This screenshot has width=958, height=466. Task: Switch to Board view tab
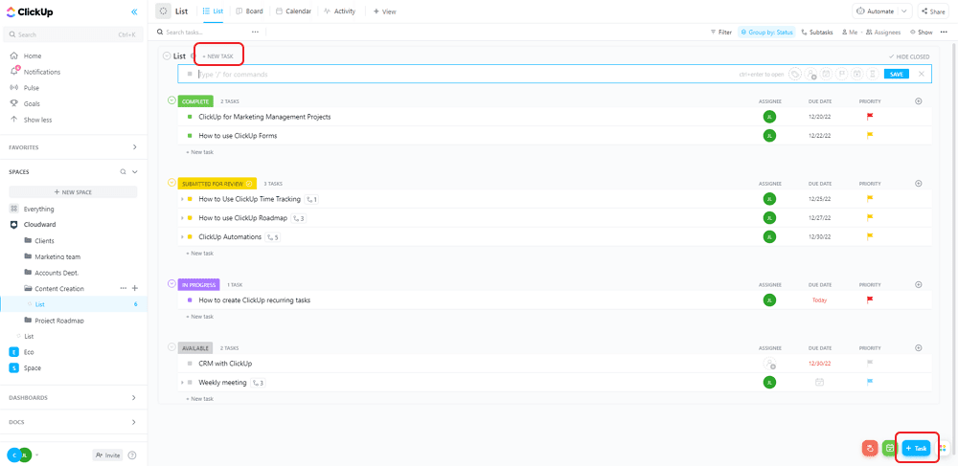pyautogui.click(x=249, y=11)
